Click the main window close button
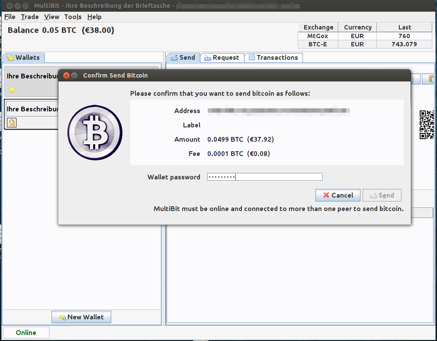 tap(10, 6)
